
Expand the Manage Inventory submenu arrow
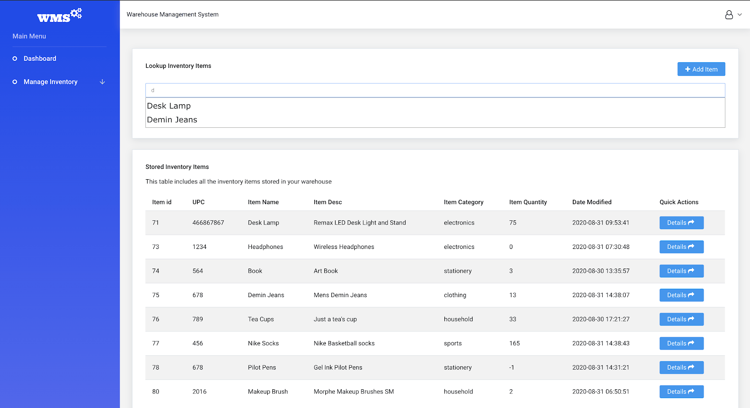tap(102, 82)
